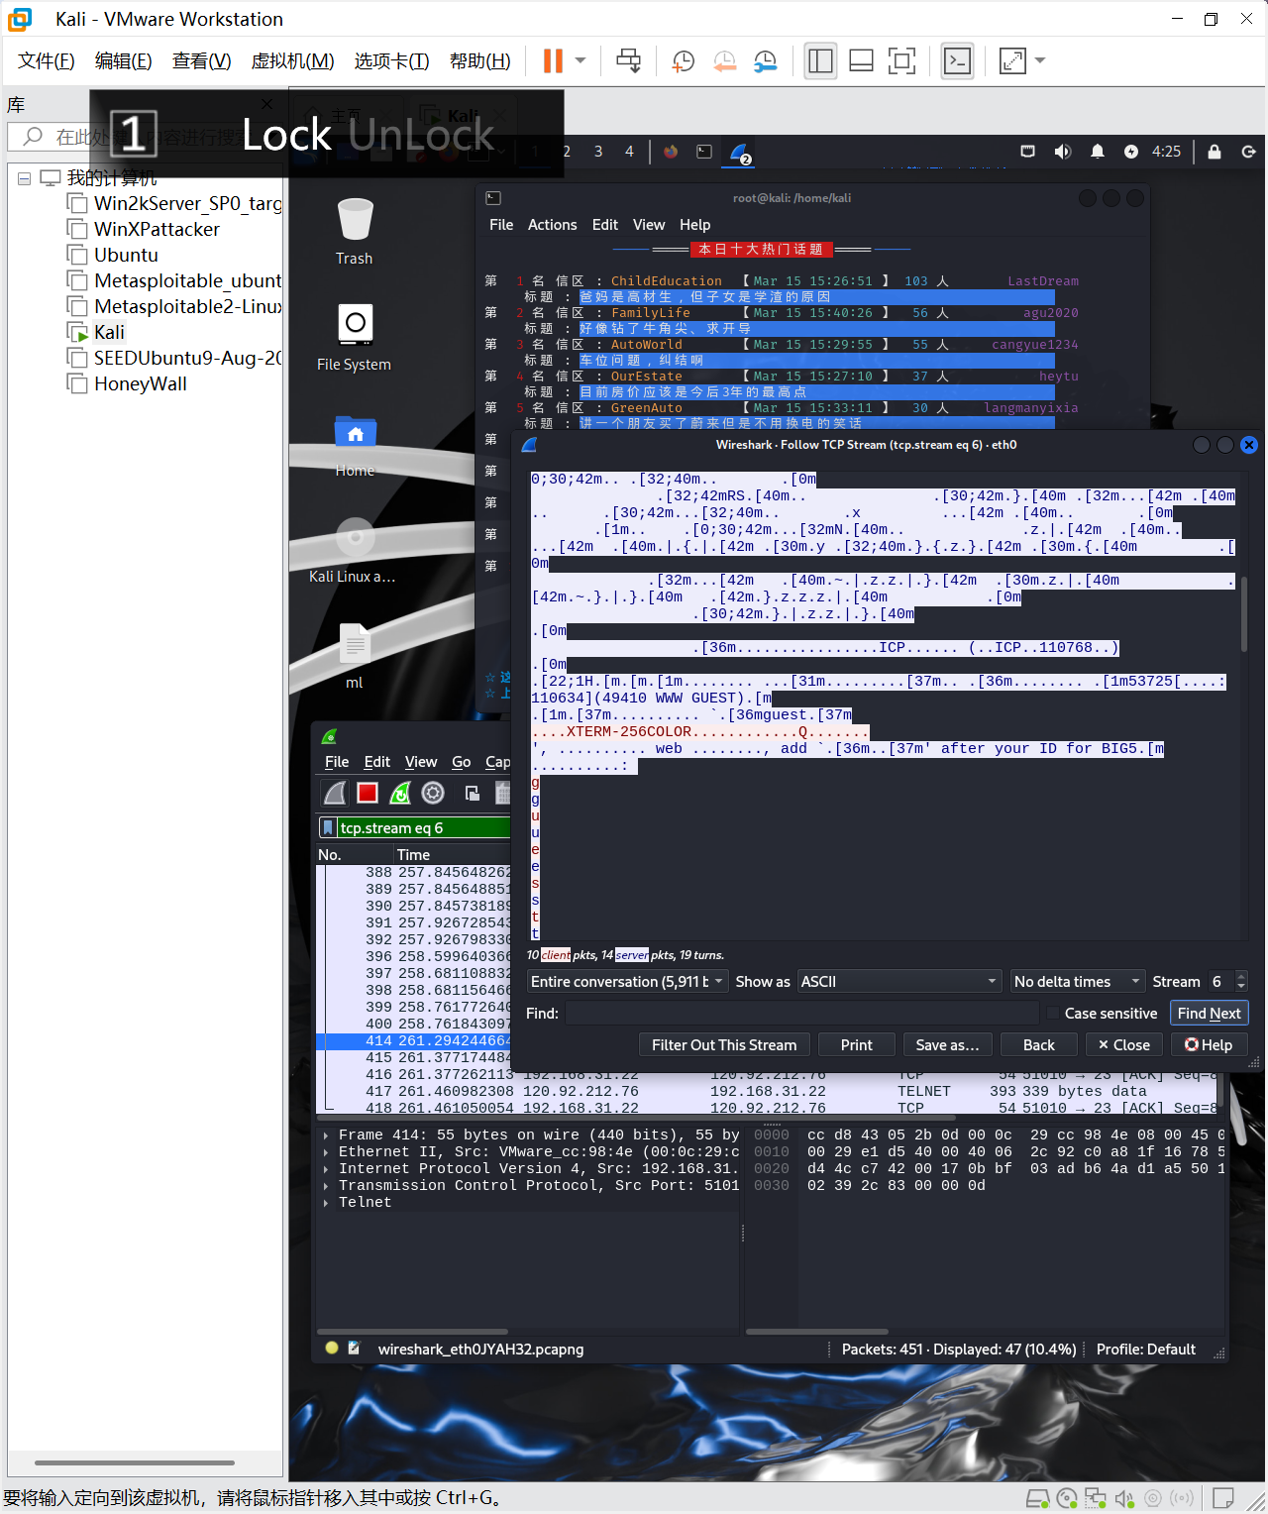Image resolution: width=1268 pixels, height=1514 pixels.
Task: Click the Back button in Follow Stream dialog
Action: pyautogui.click(x=1038, y=1045)
